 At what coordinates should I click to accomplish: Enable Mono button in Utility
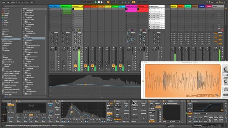click(118, 117)
